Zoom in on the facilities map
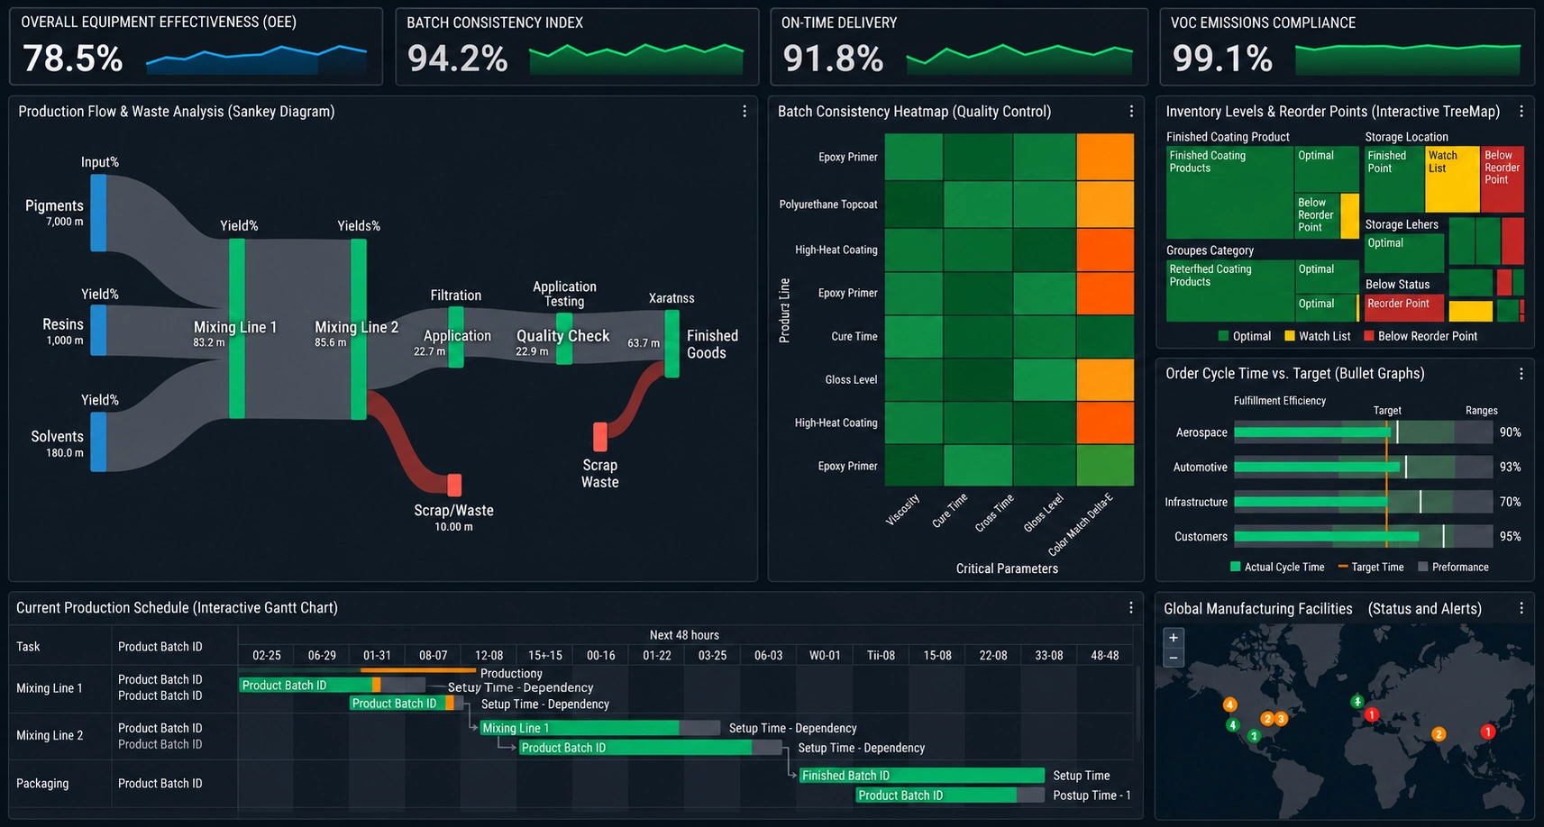Screen dimensions: 1544x827 pos(1174,637)
